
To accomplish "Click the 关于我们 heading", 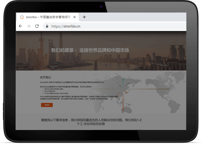I will [x=45, y=77].
